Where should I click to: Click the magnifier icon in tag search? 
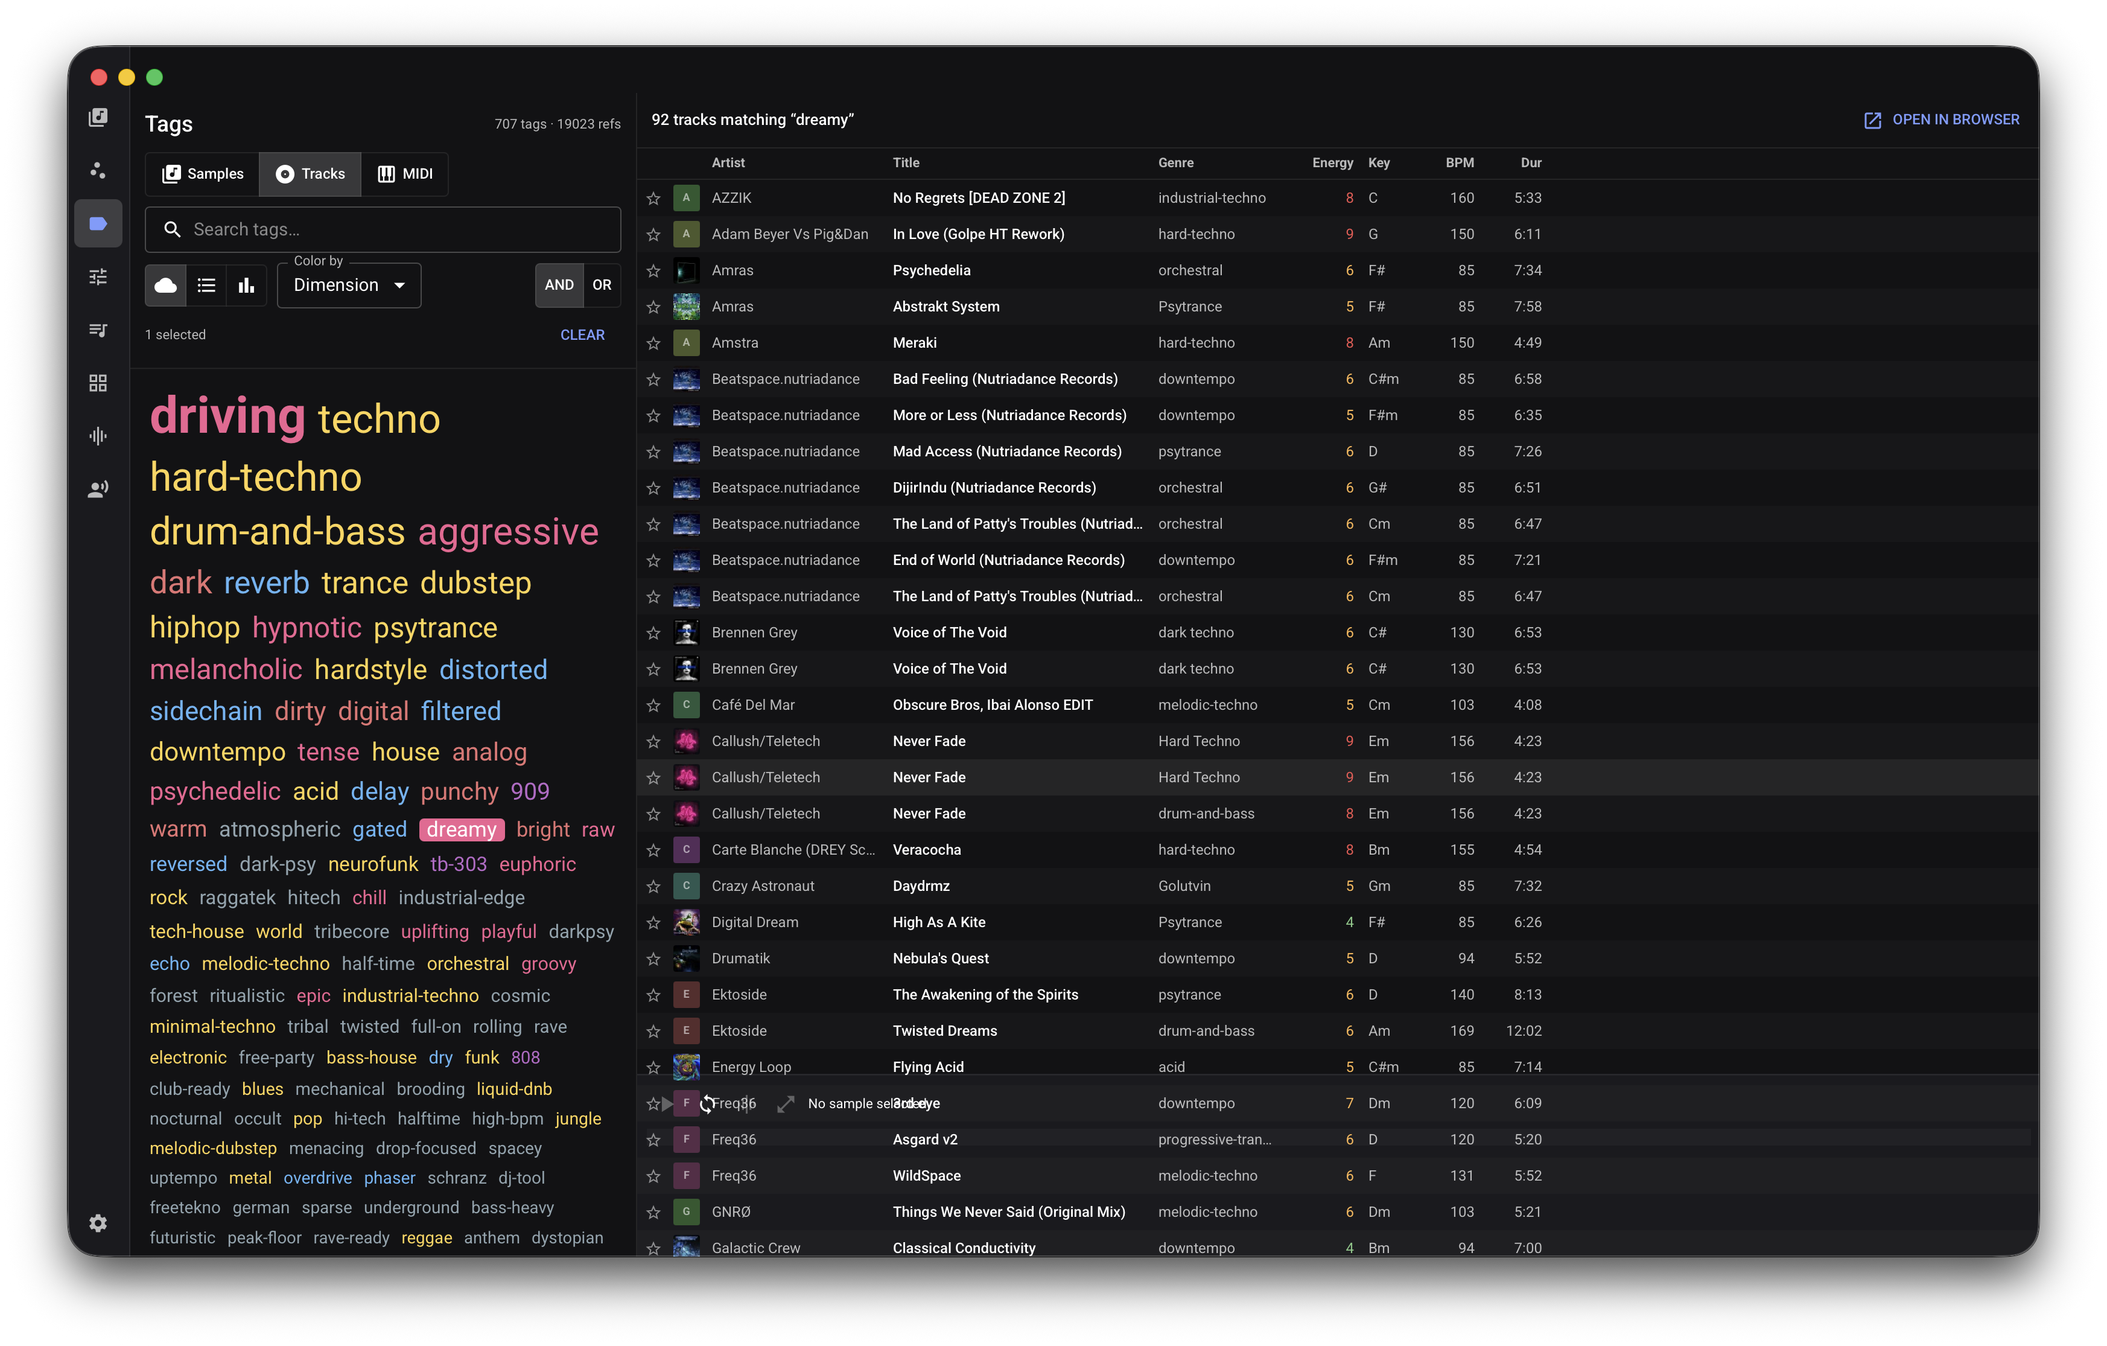(x=173, y=229)
